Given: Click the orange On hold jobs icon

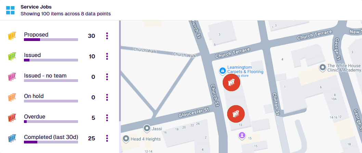Looking at the screenshot, I should tap(12, 97).
